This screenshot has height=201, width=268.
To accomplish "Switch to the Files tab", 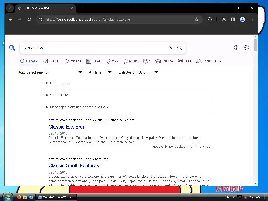I will [x=185, y=61].
